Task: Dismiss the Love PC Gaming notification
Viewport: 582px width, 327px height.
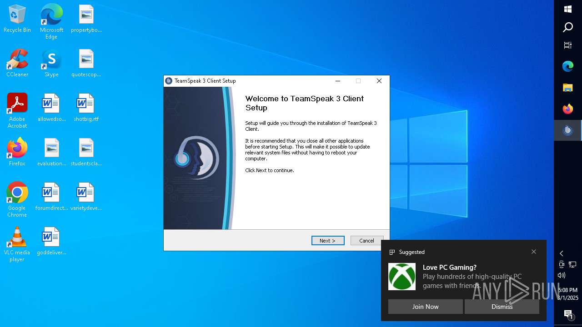Action: coord(502,307)
